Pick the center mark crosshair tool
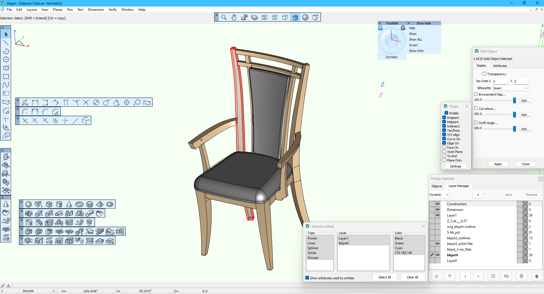This screenshot has height=294, width=544. tap(127, 102)
